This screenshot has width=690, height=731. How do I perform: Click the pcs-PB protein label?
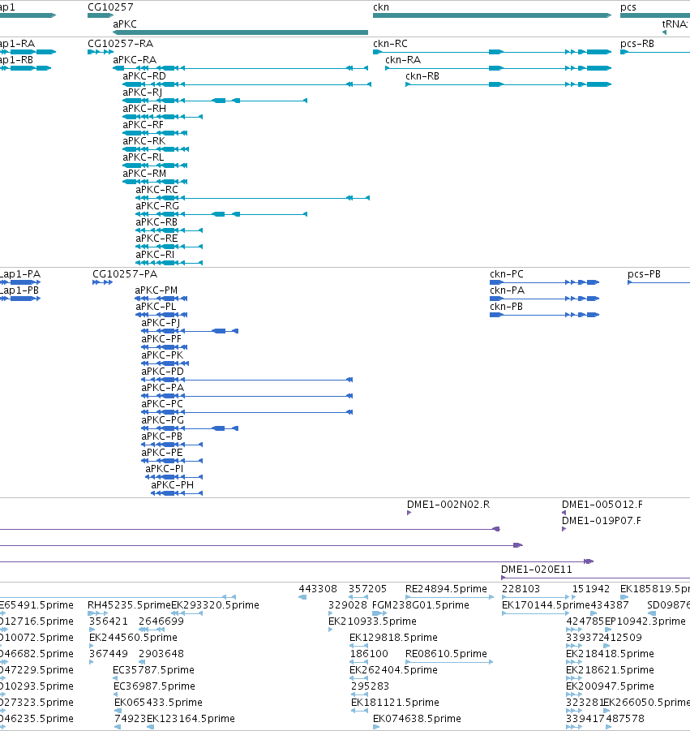pos(645,273)
